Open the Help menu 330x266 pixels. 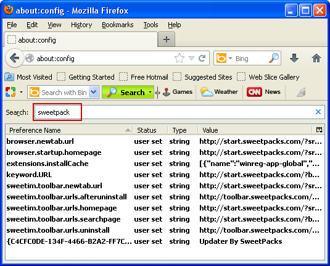click(x=175, y=25)
